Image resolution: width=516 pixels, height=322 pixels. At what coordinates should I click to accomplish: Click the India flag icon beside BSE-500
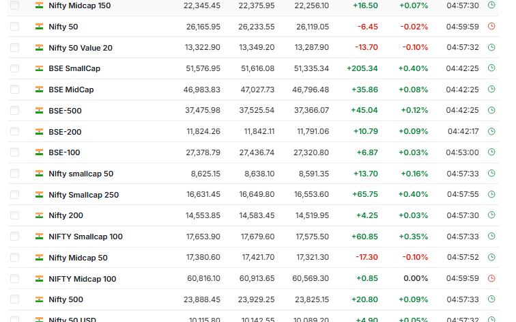39,111
